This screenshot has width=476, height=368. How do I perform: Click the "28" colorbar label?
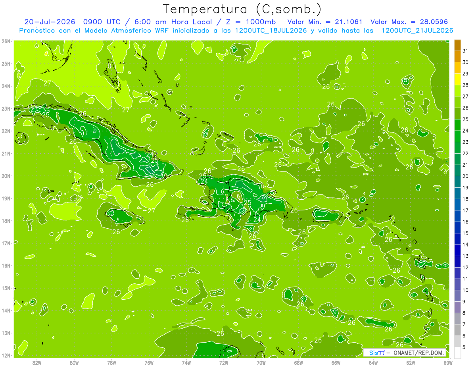click(465, 85)
